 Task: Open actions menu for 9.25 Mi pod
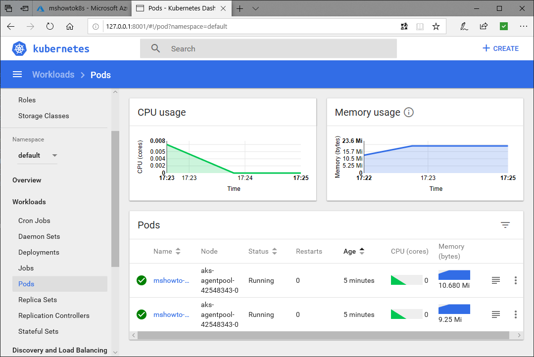point(516,314)
